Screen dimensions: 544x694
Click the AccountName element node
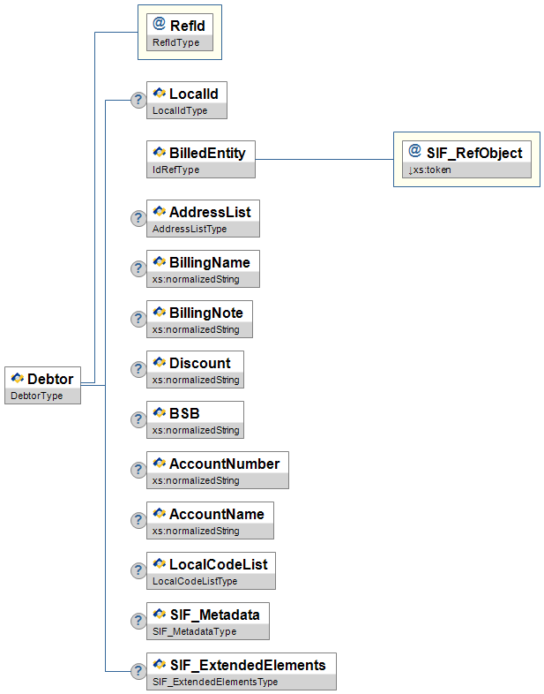pos(215,514)
